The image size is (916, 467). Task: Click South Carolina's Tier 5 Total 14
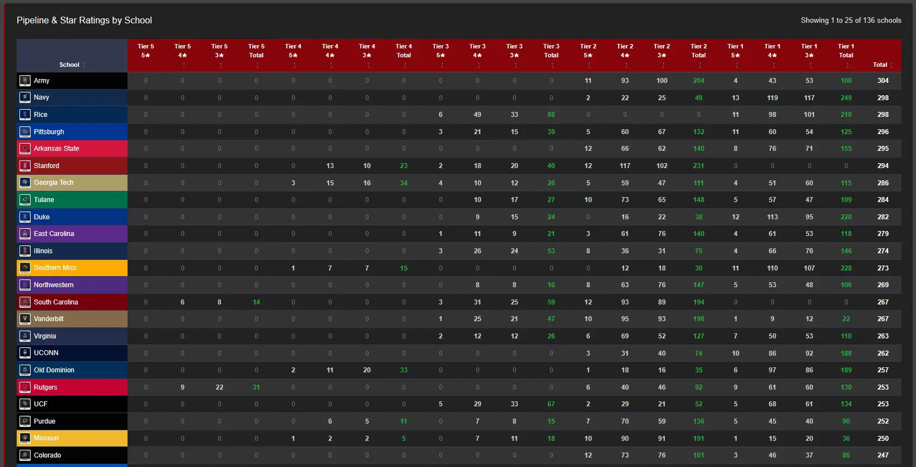coord(256,302)
